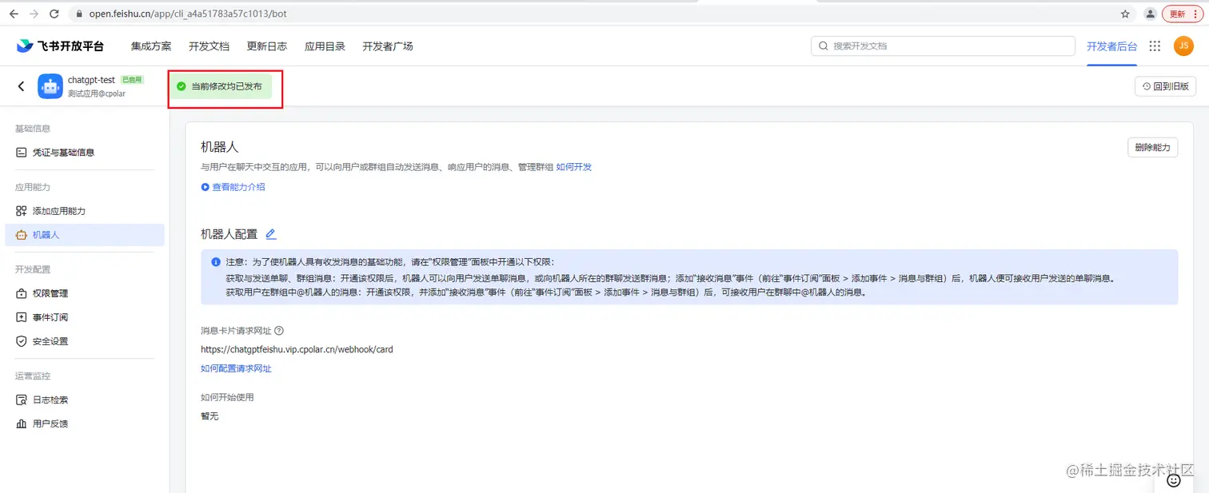Open the apps grid menu near 开发者后台
Viewport: 1209px width, 493px height.
pos(1154,46)
